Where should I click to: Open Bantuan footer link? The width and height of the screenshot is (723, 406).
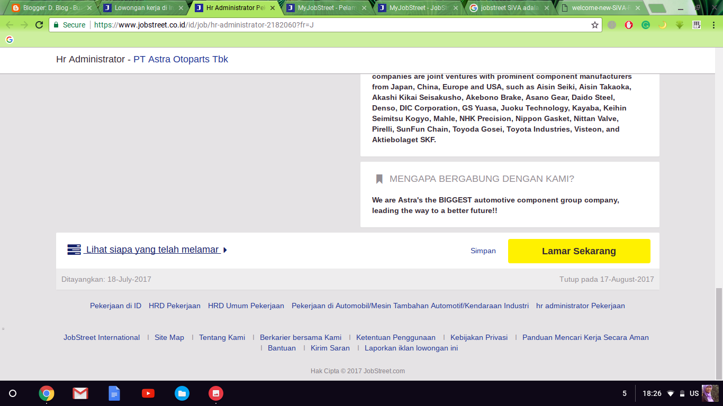(282, 348)
